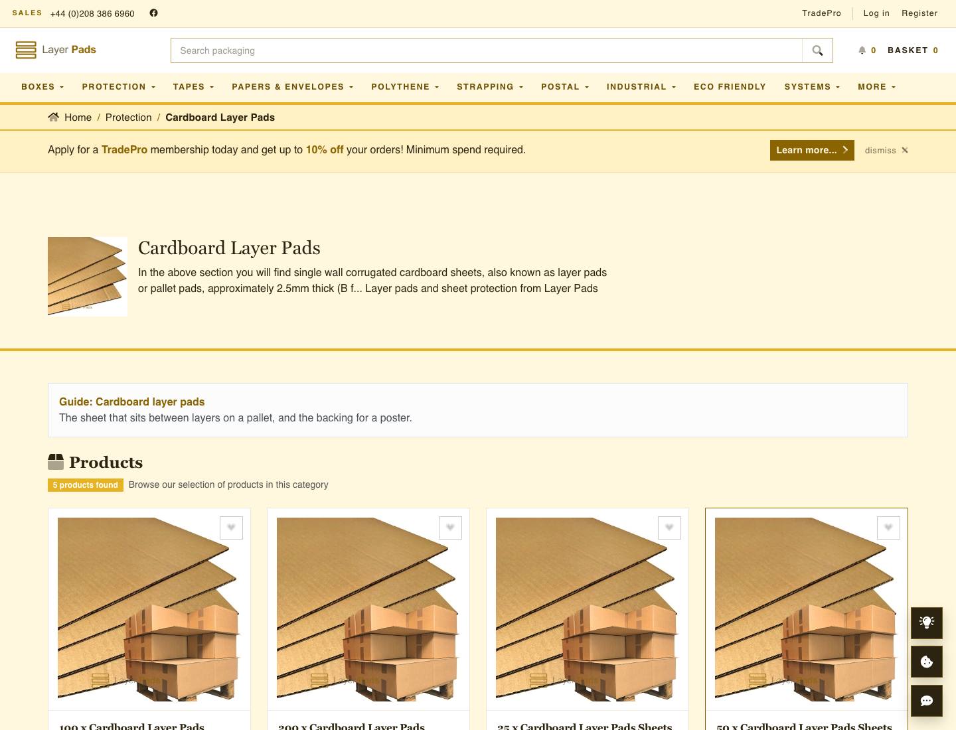Go to the Protection breadcrumb
956x730 pixels.
[x=128, y=117]
